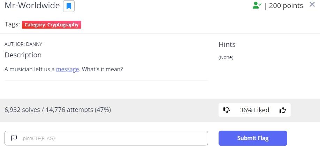Click the thumbs up like icon
Screen dimensions: 320x146
click(282, 110)
